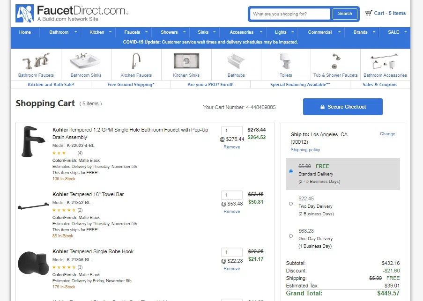Open Cart - 5 items link
The image size is (423, 301).
coord(390,13)
